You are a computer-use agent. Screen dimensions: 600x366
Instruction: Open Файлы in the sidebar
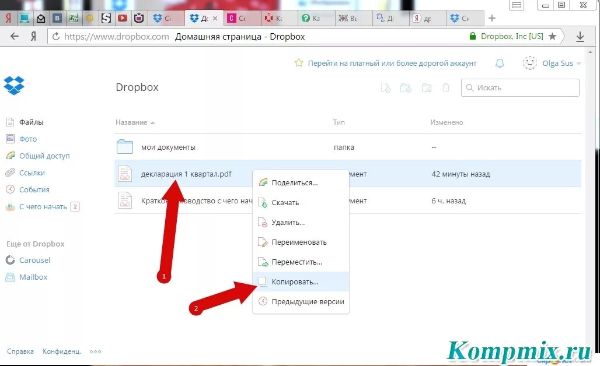[x=32, y=122]
